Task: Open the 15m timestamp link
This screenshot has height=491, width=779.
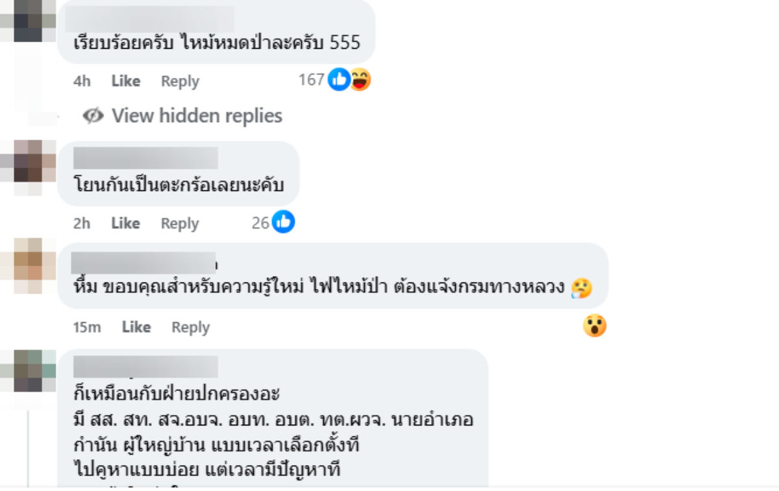Action: click(87, 327)
